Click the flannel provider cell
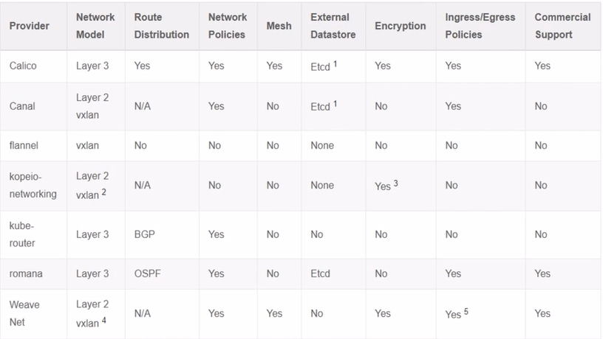The height and width of the screenshot is (339, 603). 24,145
